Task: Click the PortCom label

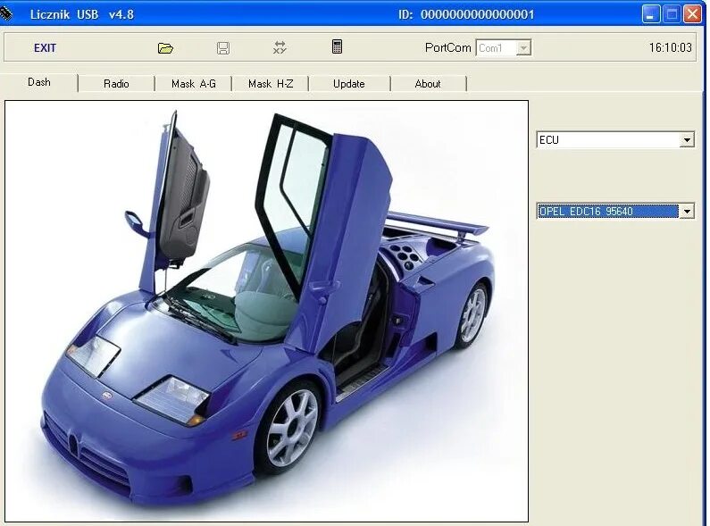Action: pos(447,47)
